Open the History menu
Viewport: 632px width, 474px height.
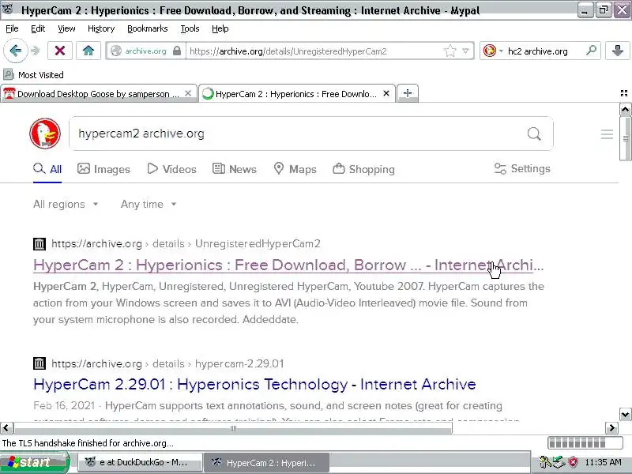point(101,28)
